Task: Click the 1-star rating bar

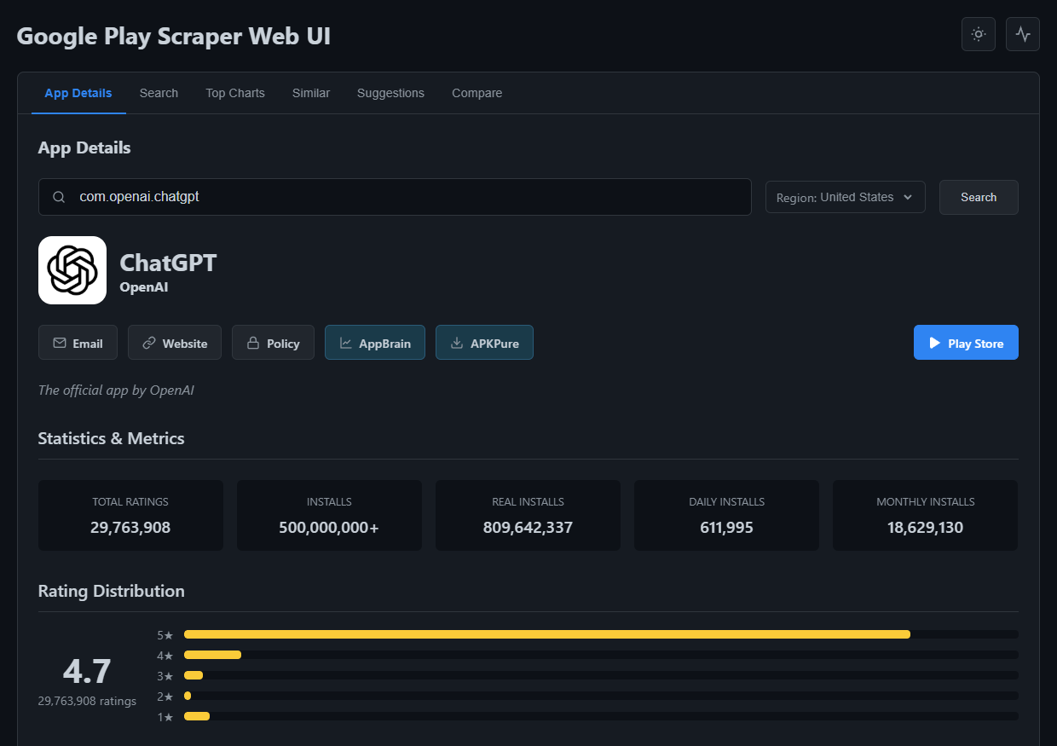Action: pyautogui.click(x=601, y=716)
